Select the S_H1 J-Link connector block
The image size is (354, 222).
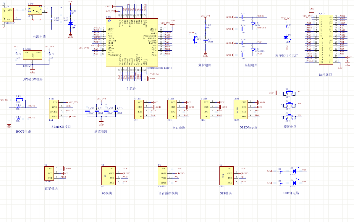(54, 110)
